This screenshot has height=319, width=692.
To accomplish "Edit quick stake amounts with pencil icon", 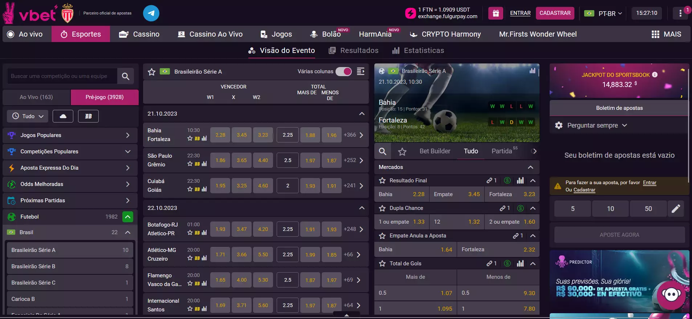I will 676,209.
